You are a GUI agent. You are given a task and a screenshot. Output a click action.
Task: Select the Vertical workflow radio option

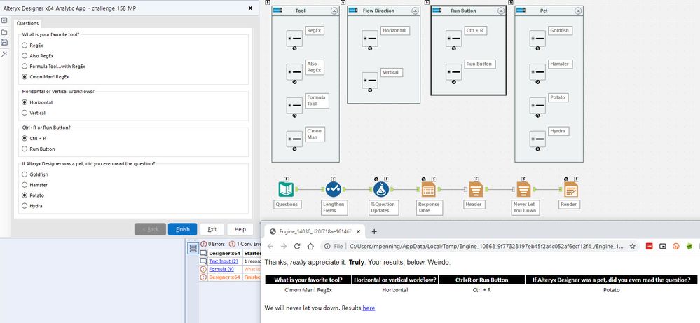25,113
